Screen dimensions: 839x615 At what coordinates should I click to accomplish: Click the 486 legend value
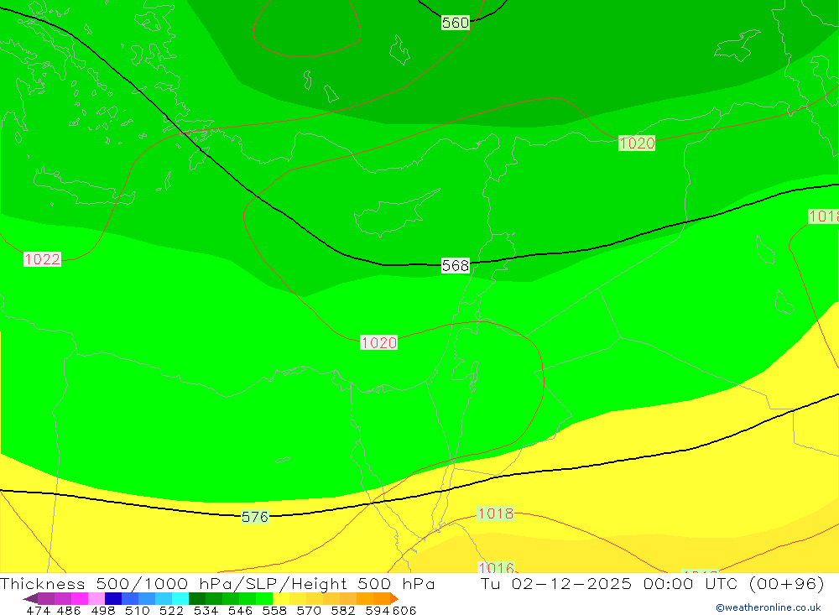(69, 611)
